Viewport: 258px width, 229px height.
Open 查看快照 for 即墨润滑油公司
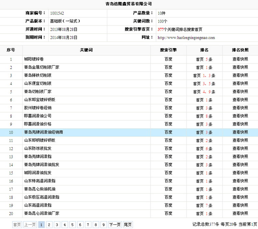240,116
